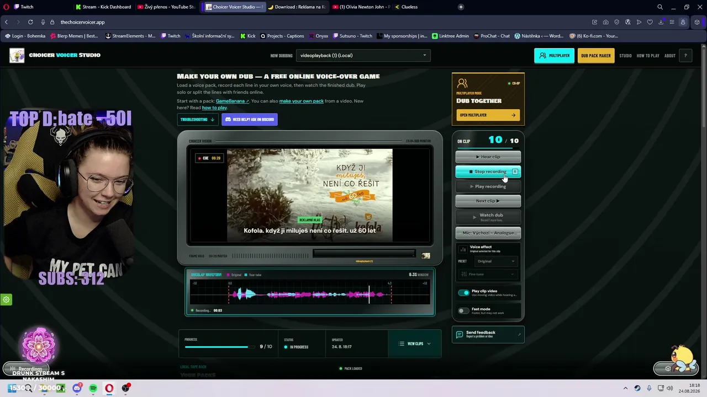
Task: Click the Voice effect equalizer icon
Action: click(463, 249)
